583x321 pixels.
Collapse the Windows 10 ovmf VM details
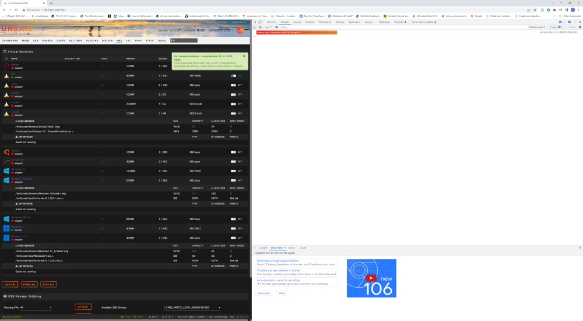click(21, 179)
